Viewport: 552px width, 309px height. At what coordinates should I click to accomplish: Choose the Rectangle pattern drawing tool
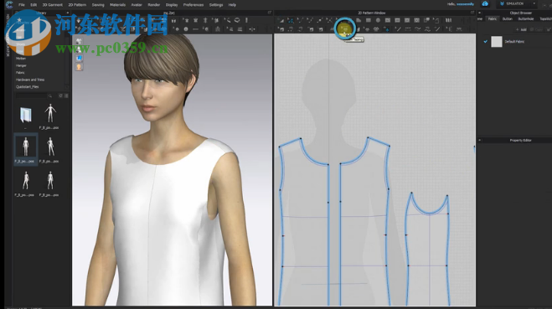point(369,20)
